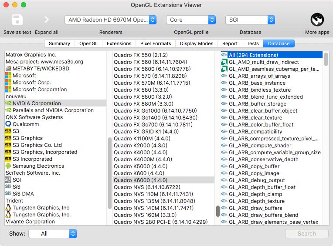Viewport: 333px width, 246px height.
Task: Click the vendor list scrollbar thumb
Action: (x=110, y=173)
